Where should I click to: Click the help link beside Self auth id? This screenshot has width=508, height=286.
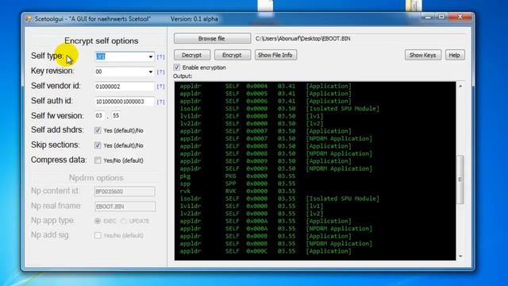coord(160,102)
